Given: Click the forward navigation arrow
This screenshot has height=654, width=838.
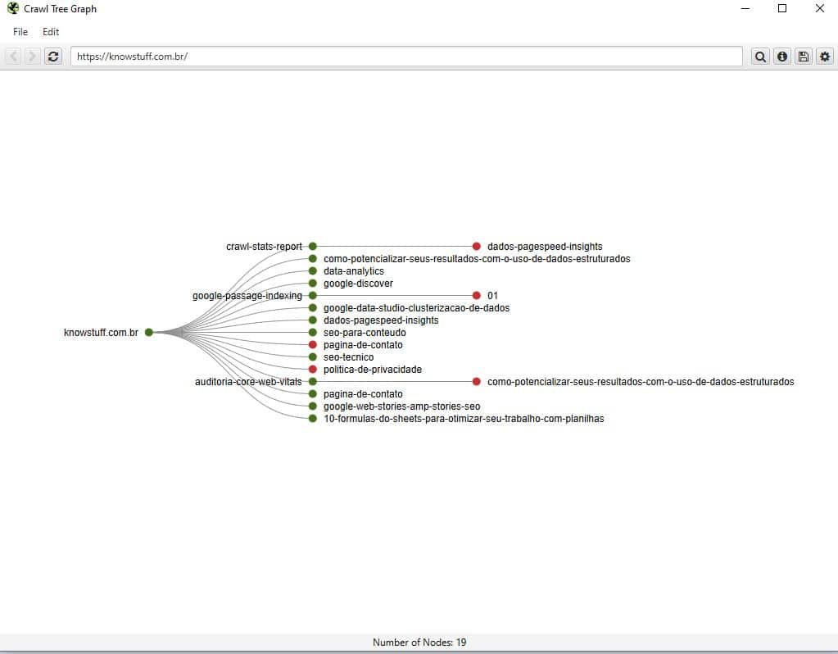Looking at the screenshot, I should [x=33, y=57].
